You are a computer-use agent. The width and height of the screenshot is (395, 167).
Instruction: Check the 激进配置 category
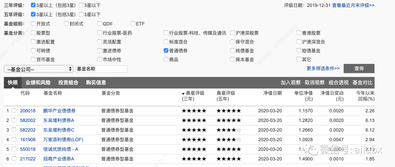(x=33, y=42)
